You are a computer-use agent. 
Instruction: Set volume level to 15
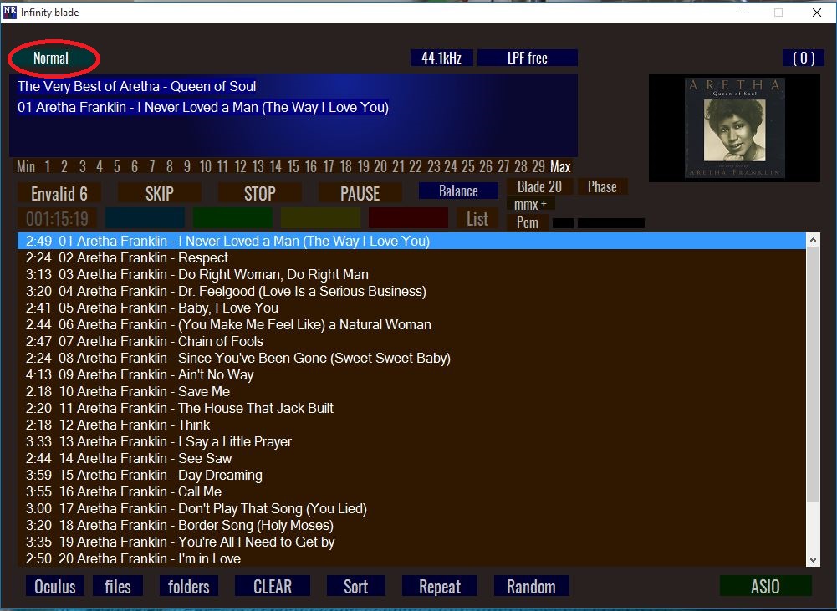point(293,167)
